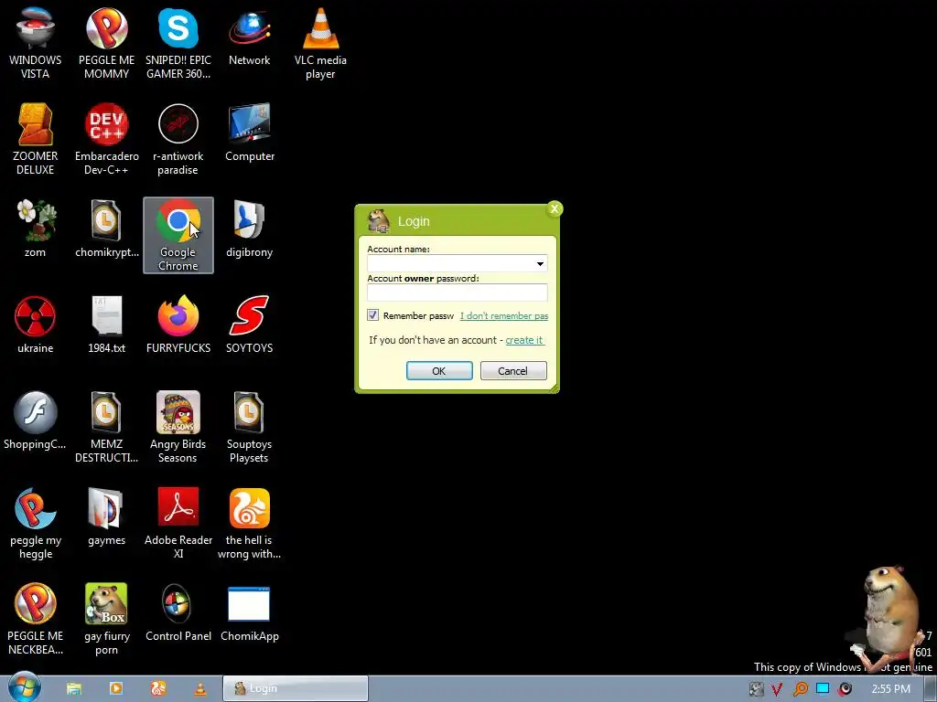Viewport: 937px width, 702px height.
Task: Select the ZOOMER DELUXE icon
Action: [x=36, y=139]
